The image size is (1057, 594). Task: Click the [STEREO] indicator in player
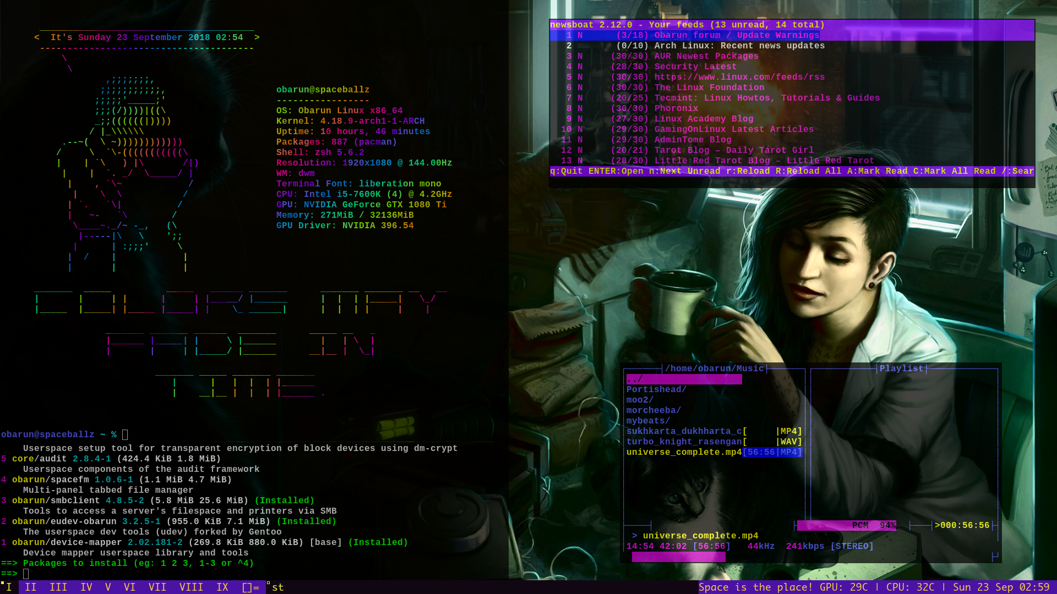click(852, 546)
